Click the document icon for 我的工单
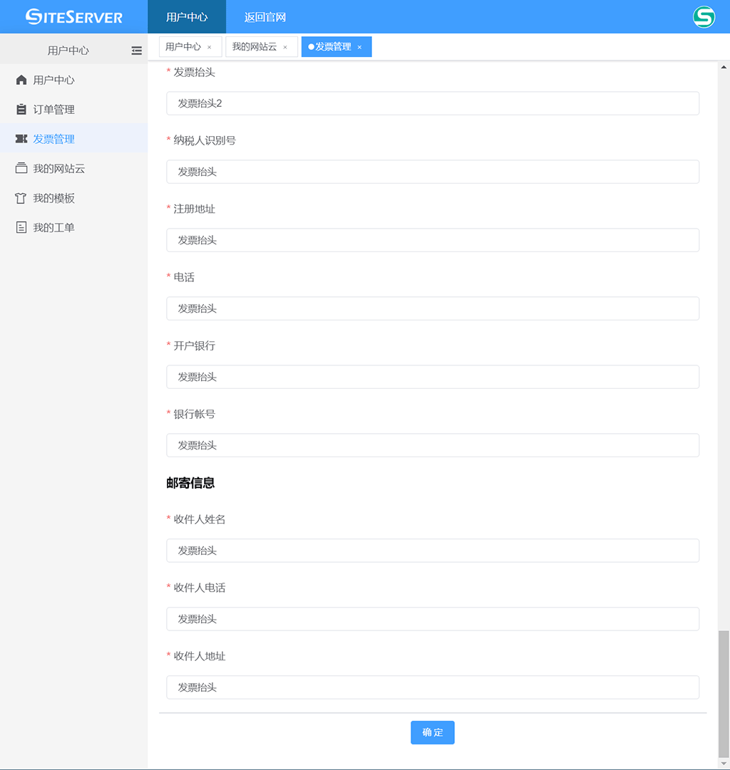The image size is (730, 770). click(x=21, y=228)
